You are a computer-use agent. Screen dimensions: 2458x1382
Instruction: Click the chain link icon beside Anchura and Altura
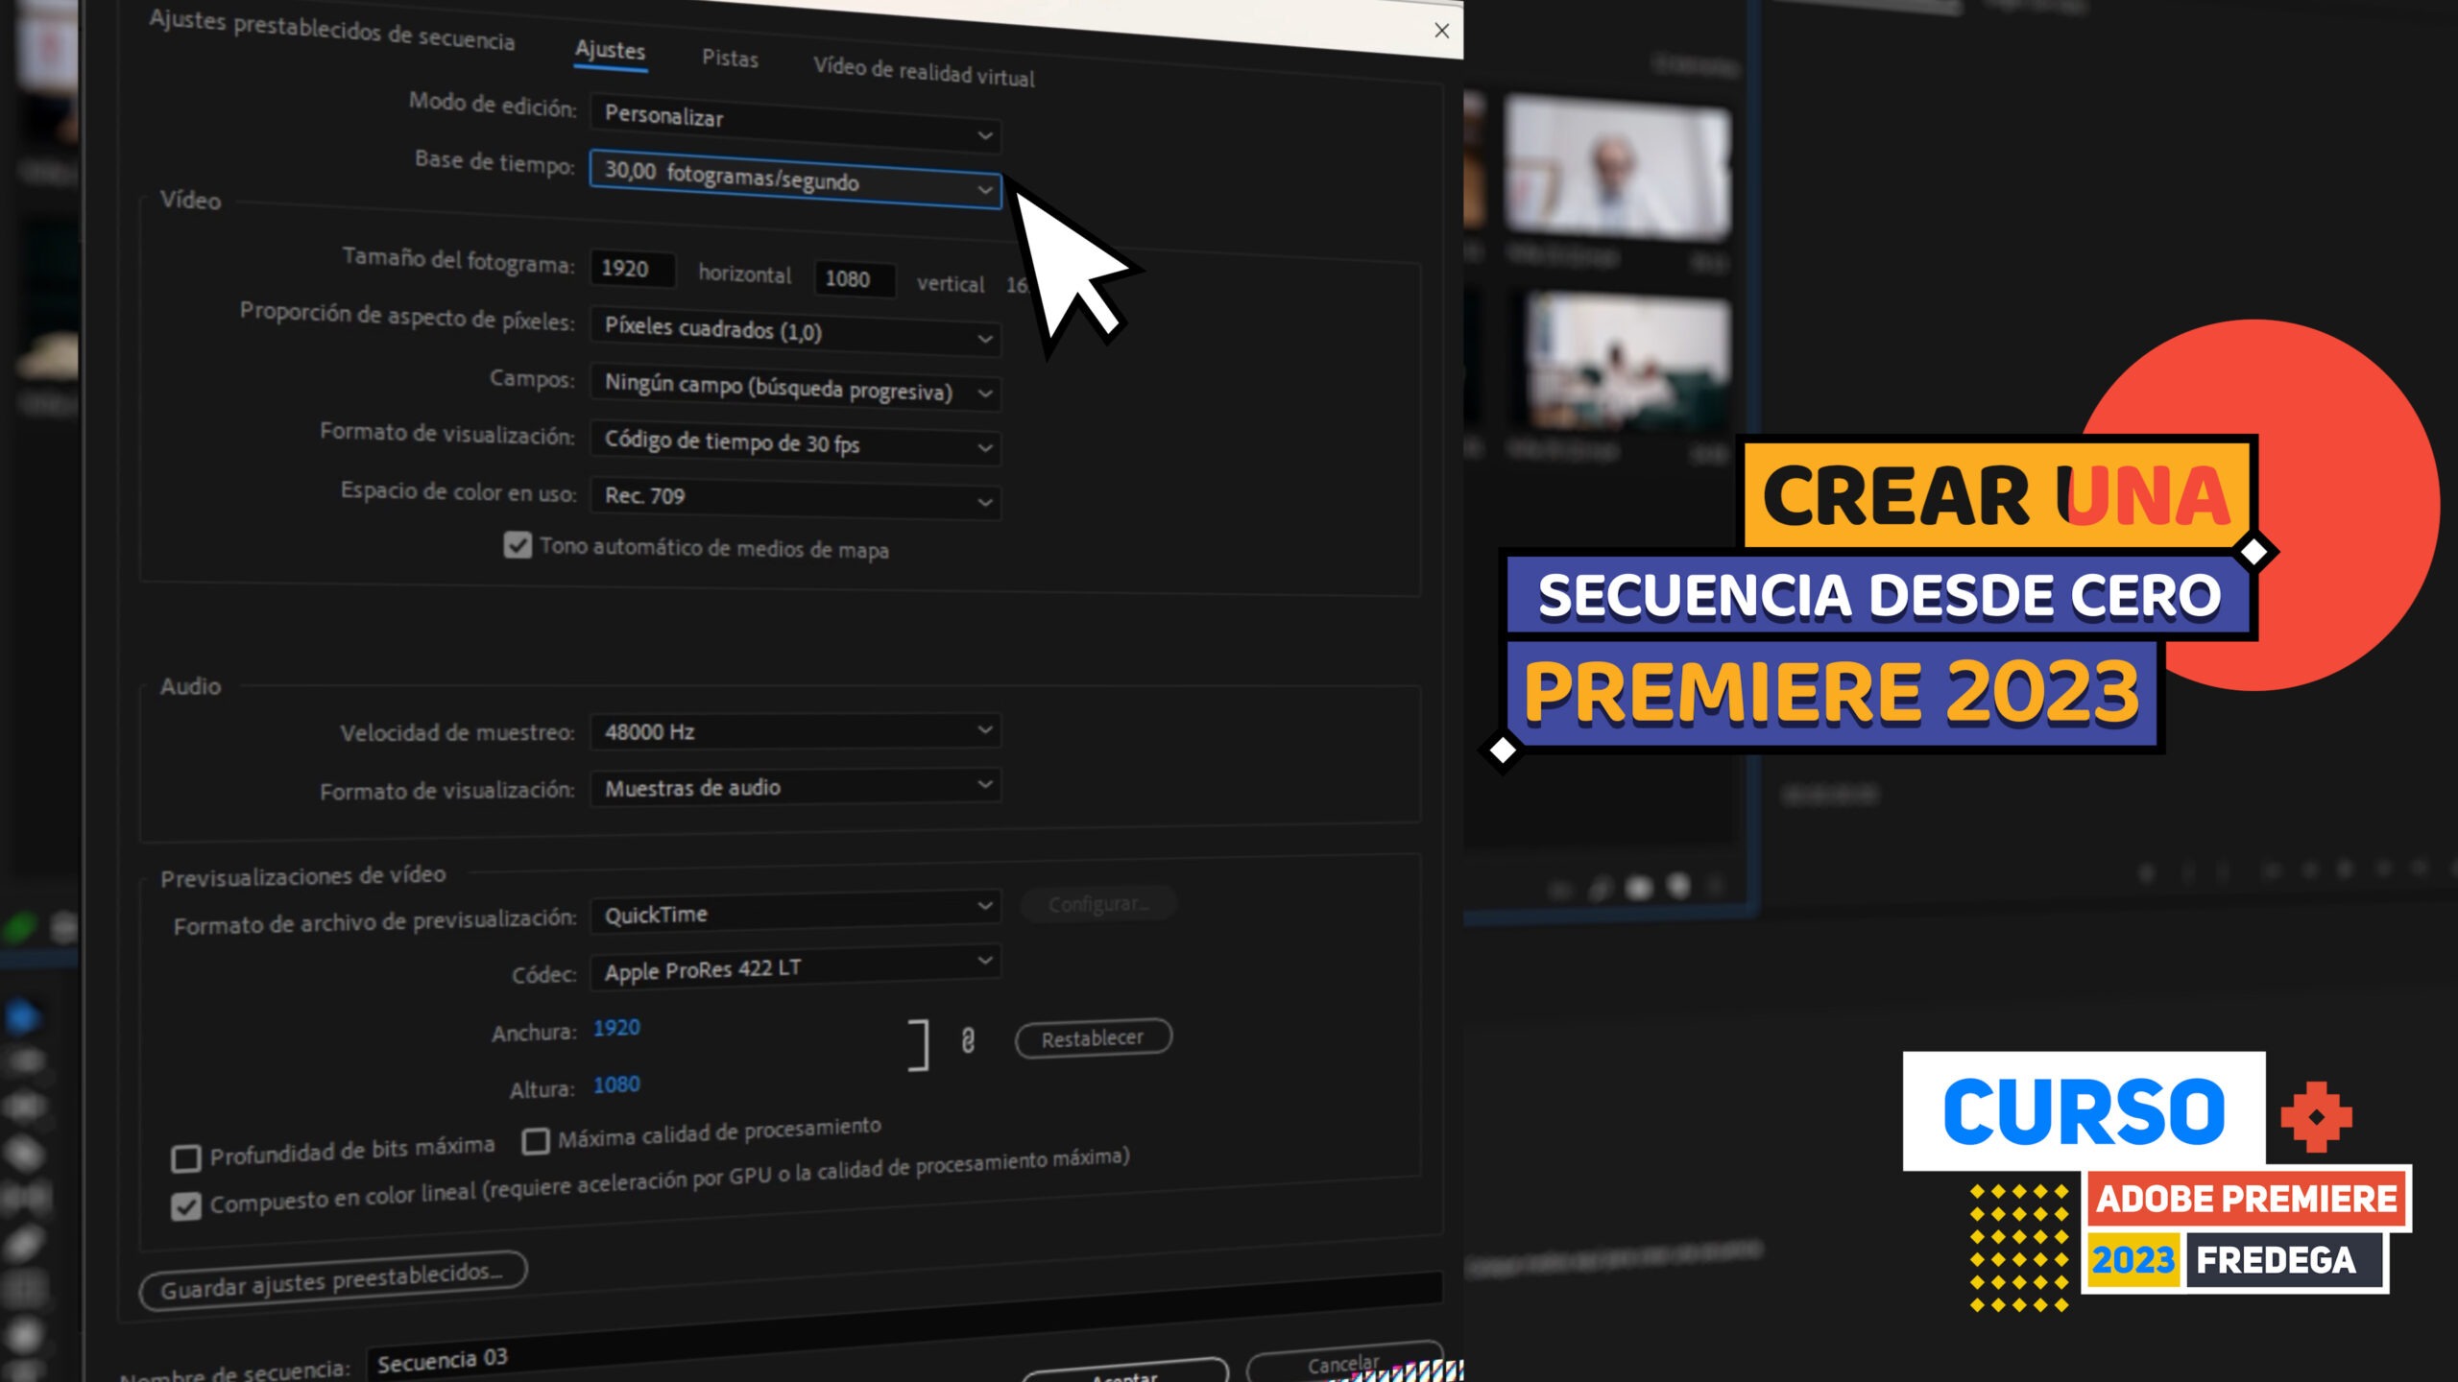(x=968, y=1040)
